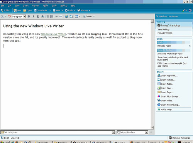Viewport: 193px width, 143px height.
Task: Click Insert Video in sidebar
Action: tap(166, 101)
